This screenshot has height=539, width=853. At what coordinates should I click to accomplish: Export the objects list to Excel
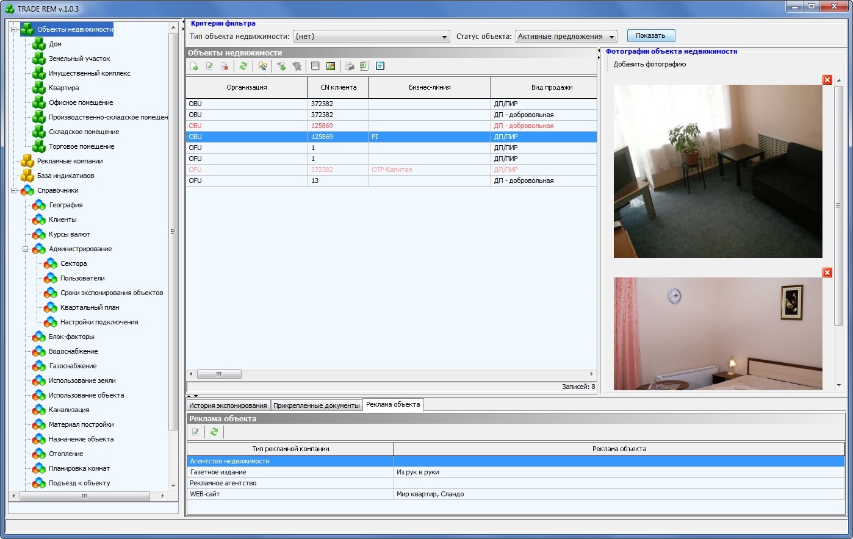point(364,66)
